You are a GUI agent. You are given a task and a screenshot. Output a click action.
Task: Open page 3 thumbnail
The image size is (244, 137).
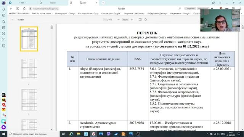[29, 100]
